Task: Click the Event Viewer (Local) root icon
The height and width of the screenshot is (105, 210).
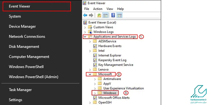Action: click(85, 22)
